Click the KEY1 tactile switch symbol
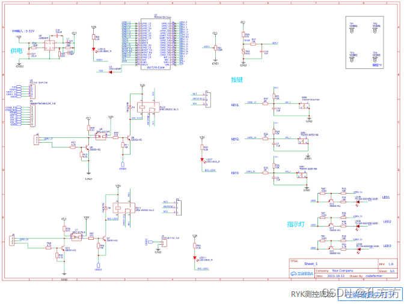The height and width of the screenshot is (304, 410). tap(304, 106)
